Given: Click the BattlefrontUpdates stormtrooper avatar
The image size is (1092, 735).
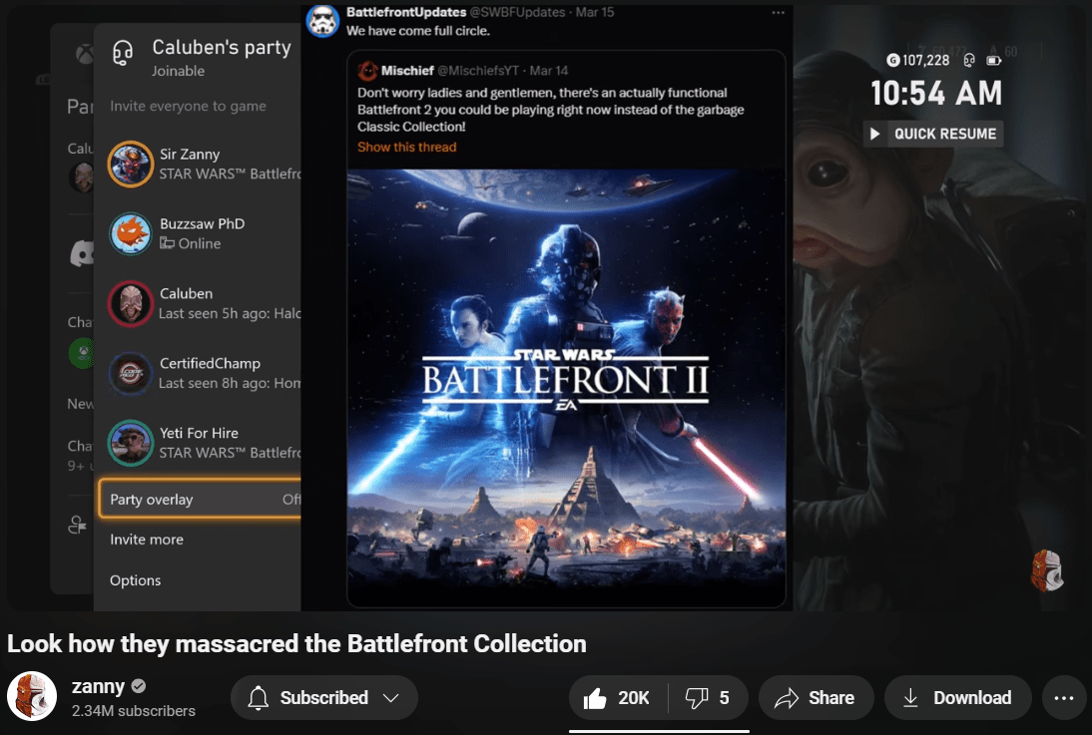Looking at the screenshot, I should click(x=322, y=20).
